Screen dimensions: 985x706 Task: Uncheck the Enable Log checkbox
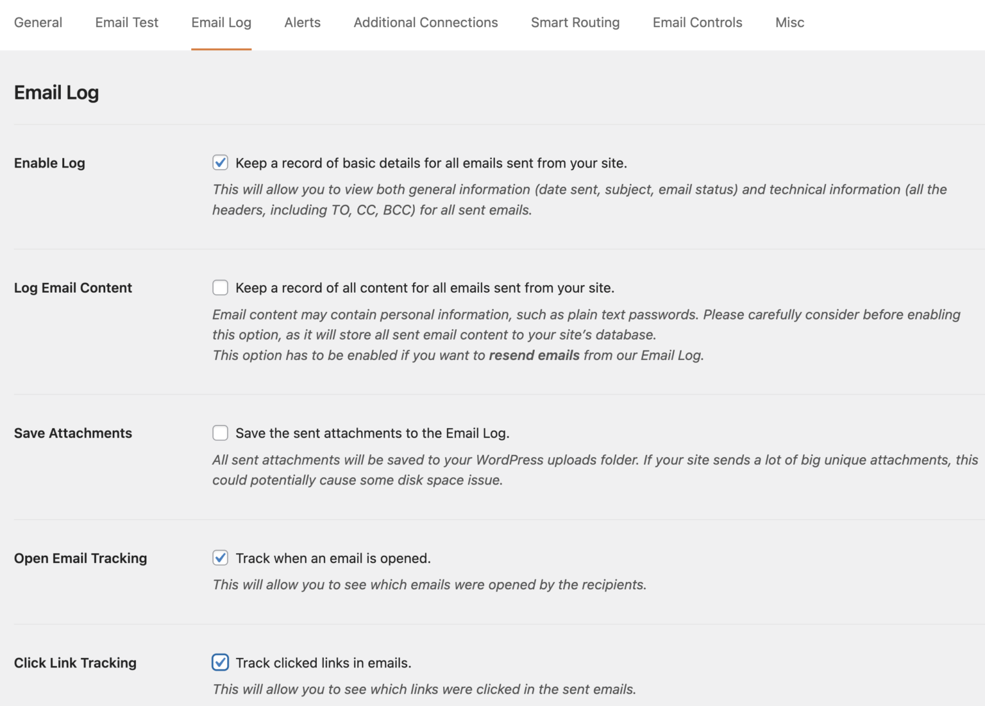(x=220, y=162)
